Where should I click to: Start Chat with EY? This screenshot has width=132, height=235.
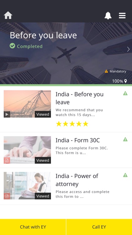tap(33, 227)
